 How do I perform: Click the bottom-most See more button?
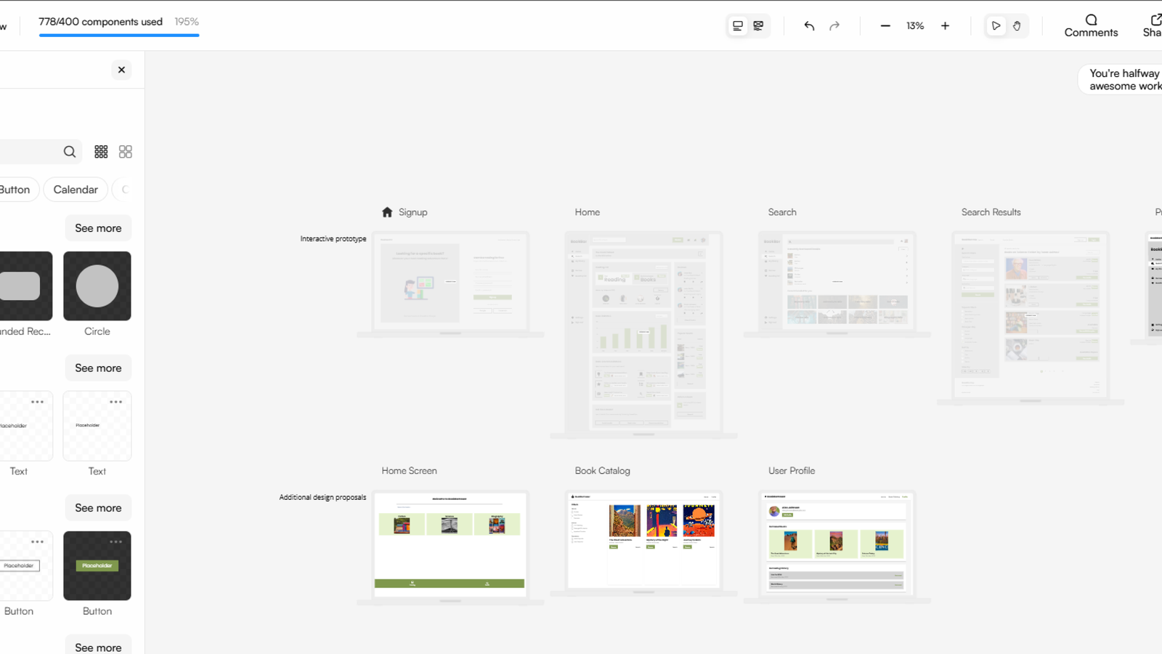click(98, 646)
